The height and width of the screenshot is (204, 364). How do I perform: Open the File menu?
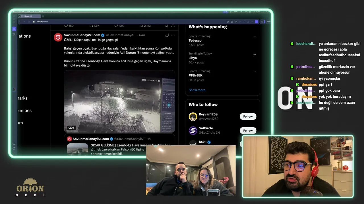pyautogui.click(x=29, y=11)
